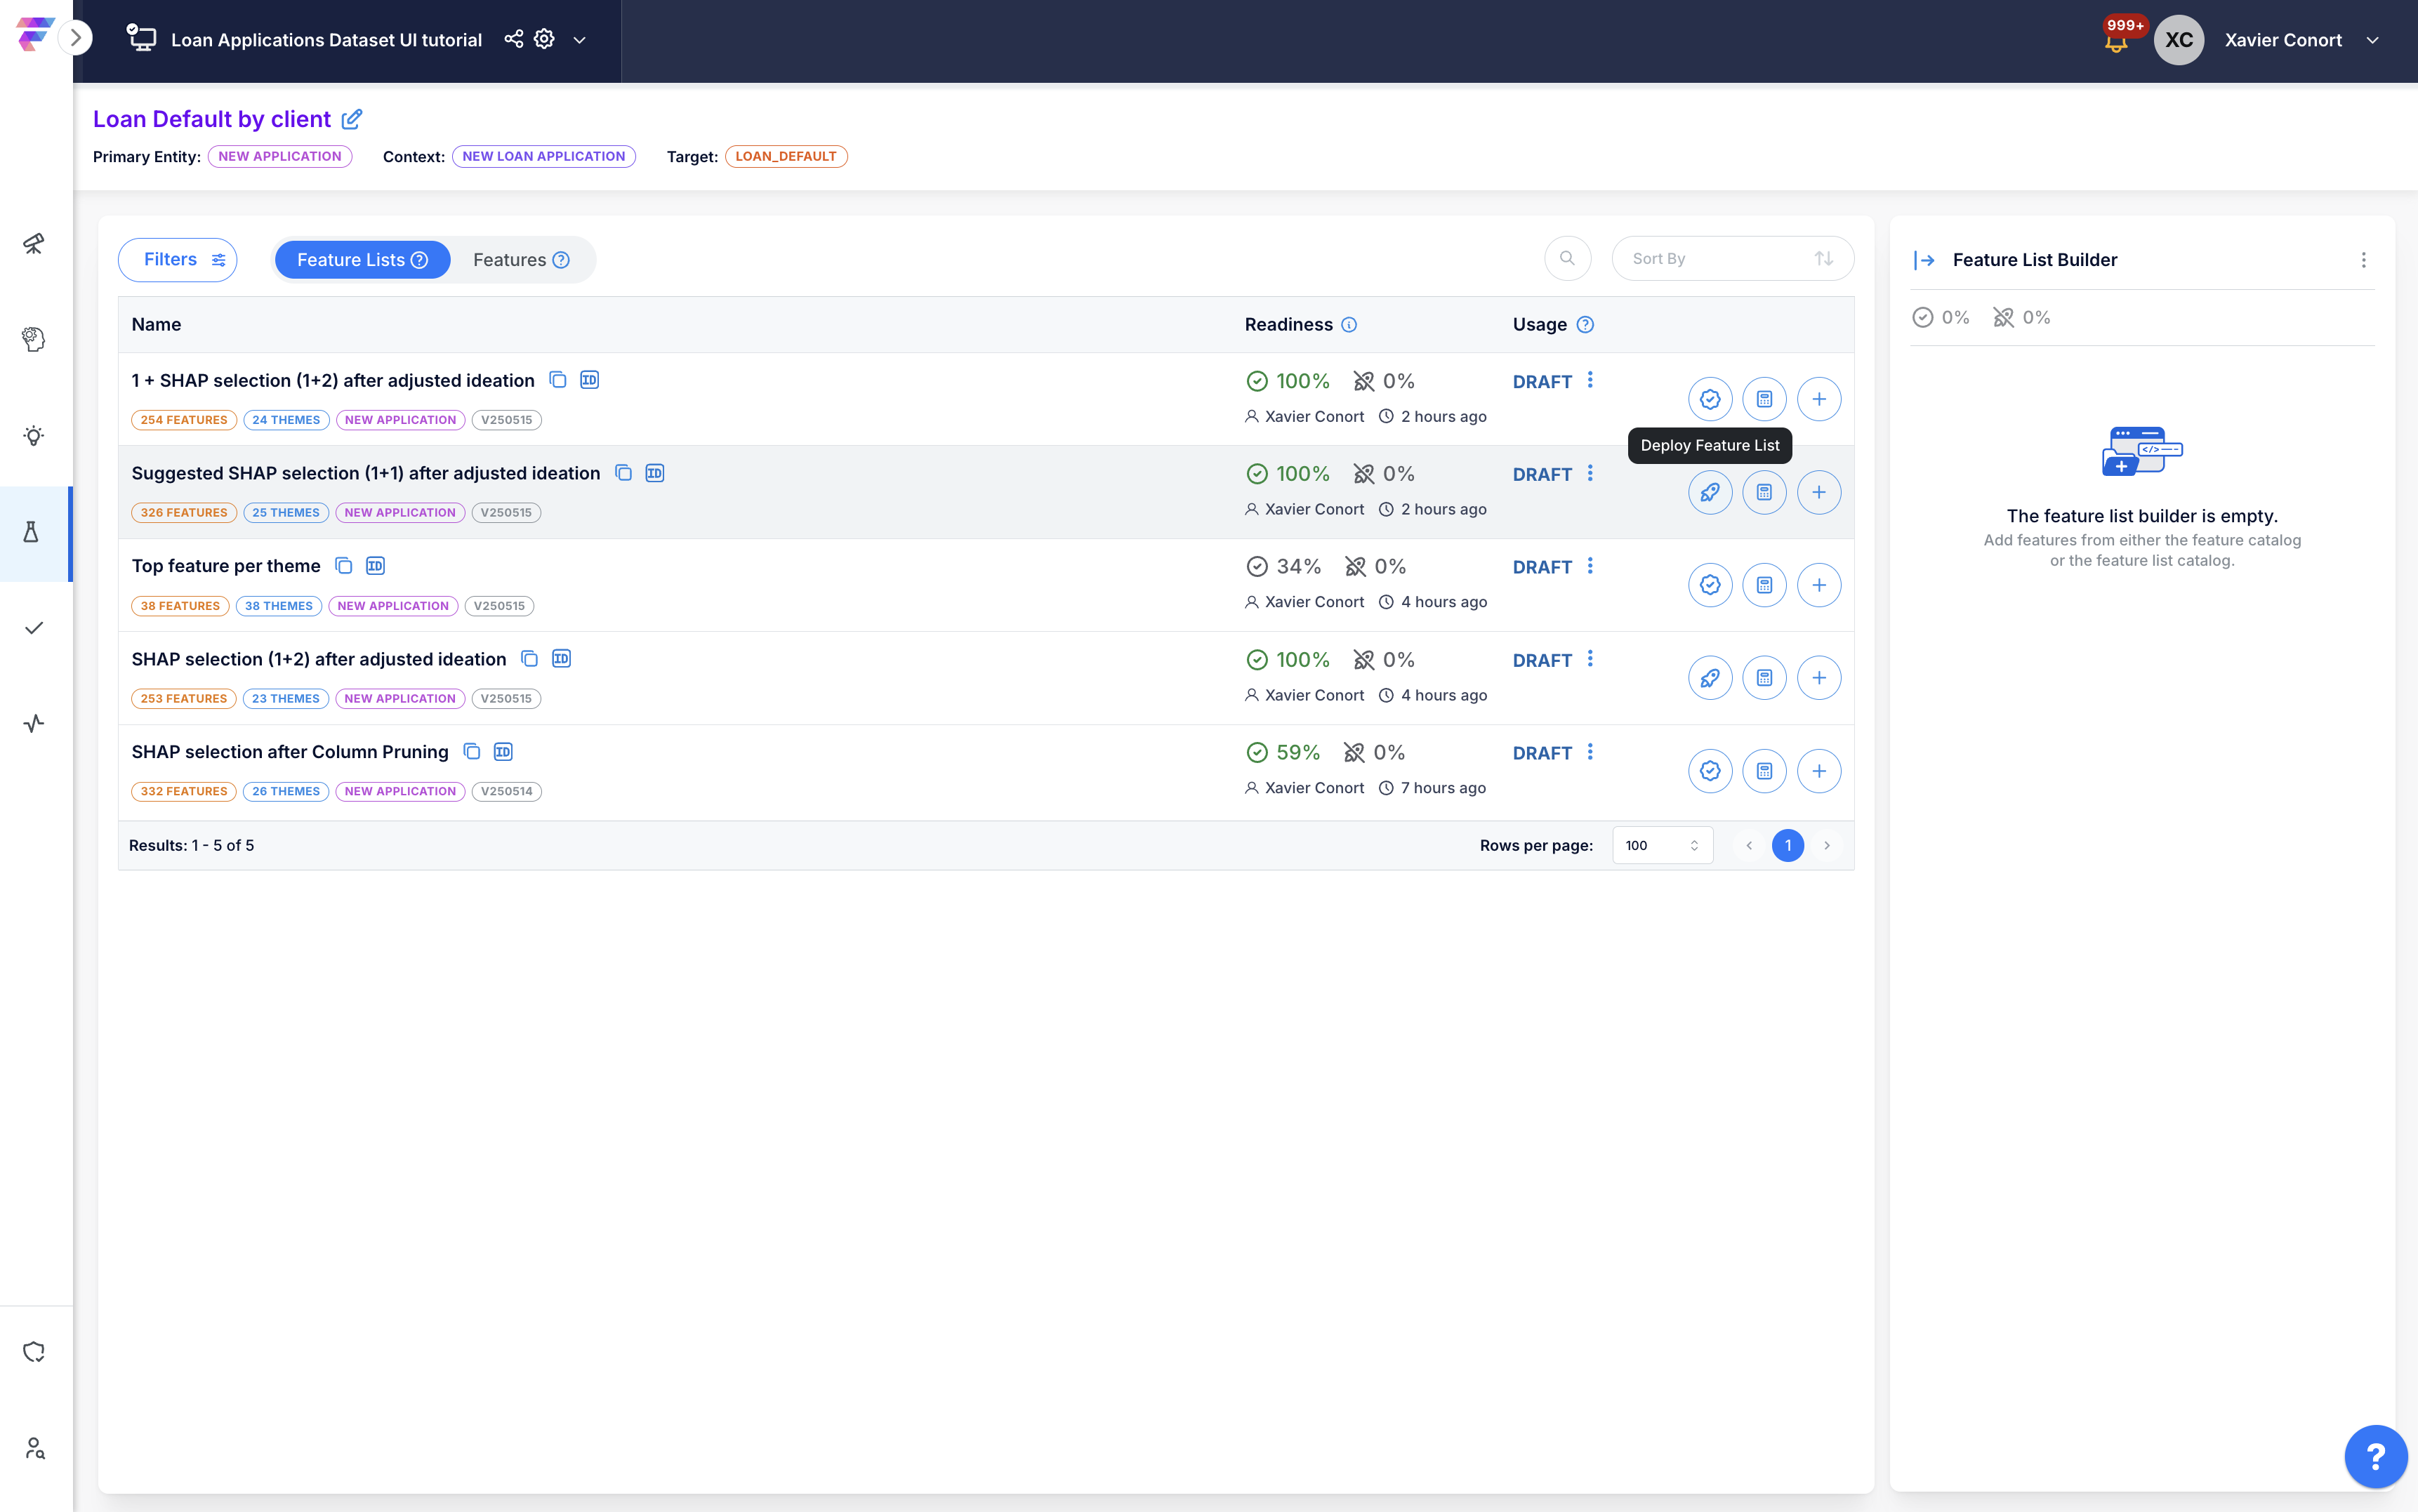Change rows per page from 100
This screenshot has width=2418, height=1512.
1662,845
